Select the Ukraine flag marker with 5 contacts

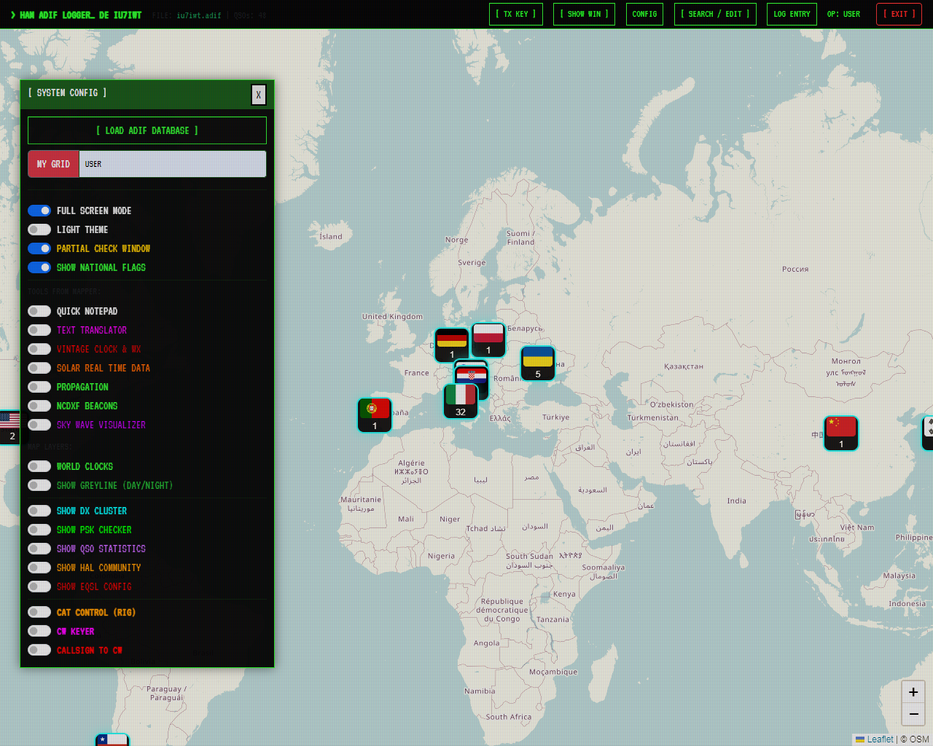click(538, 363)
